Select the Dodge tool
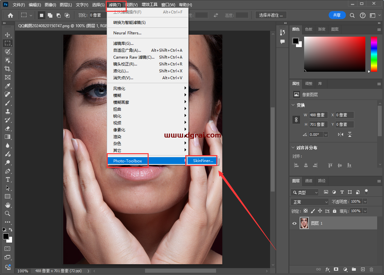The image size is (384, 275). tap(8, 162)
